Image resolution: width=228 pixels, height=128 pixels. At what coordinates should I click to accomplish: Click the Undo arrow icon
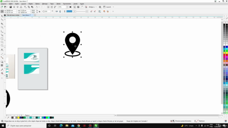point(37,7)
